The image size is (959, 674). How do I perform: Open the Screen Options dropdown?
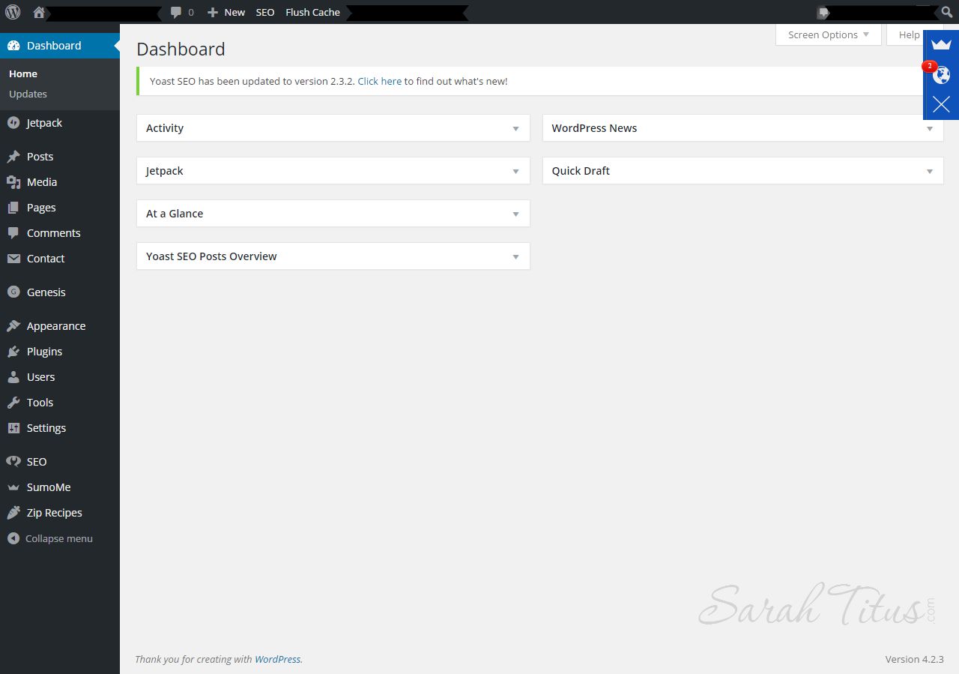click(x=829, y=34)
